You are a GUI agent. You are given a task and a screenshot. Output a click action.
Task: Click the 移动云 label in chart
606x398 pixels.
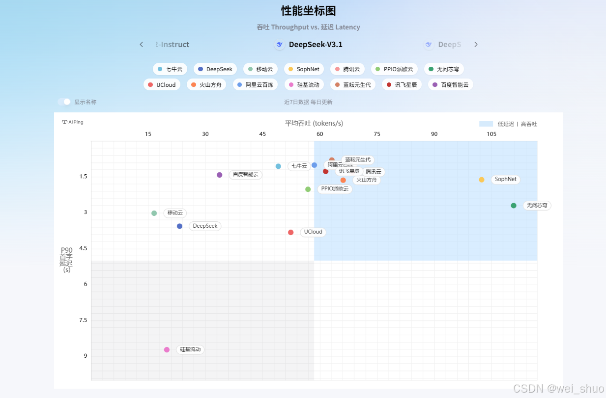point(175,213)
